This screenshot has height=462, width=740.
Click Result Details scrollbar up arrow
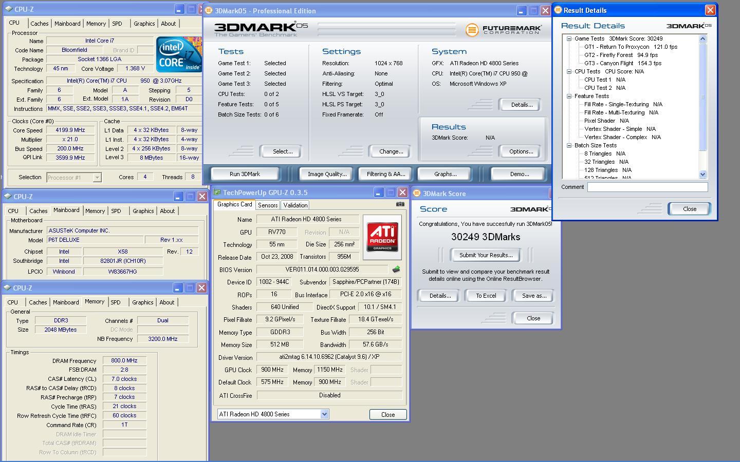click(703, 39)
